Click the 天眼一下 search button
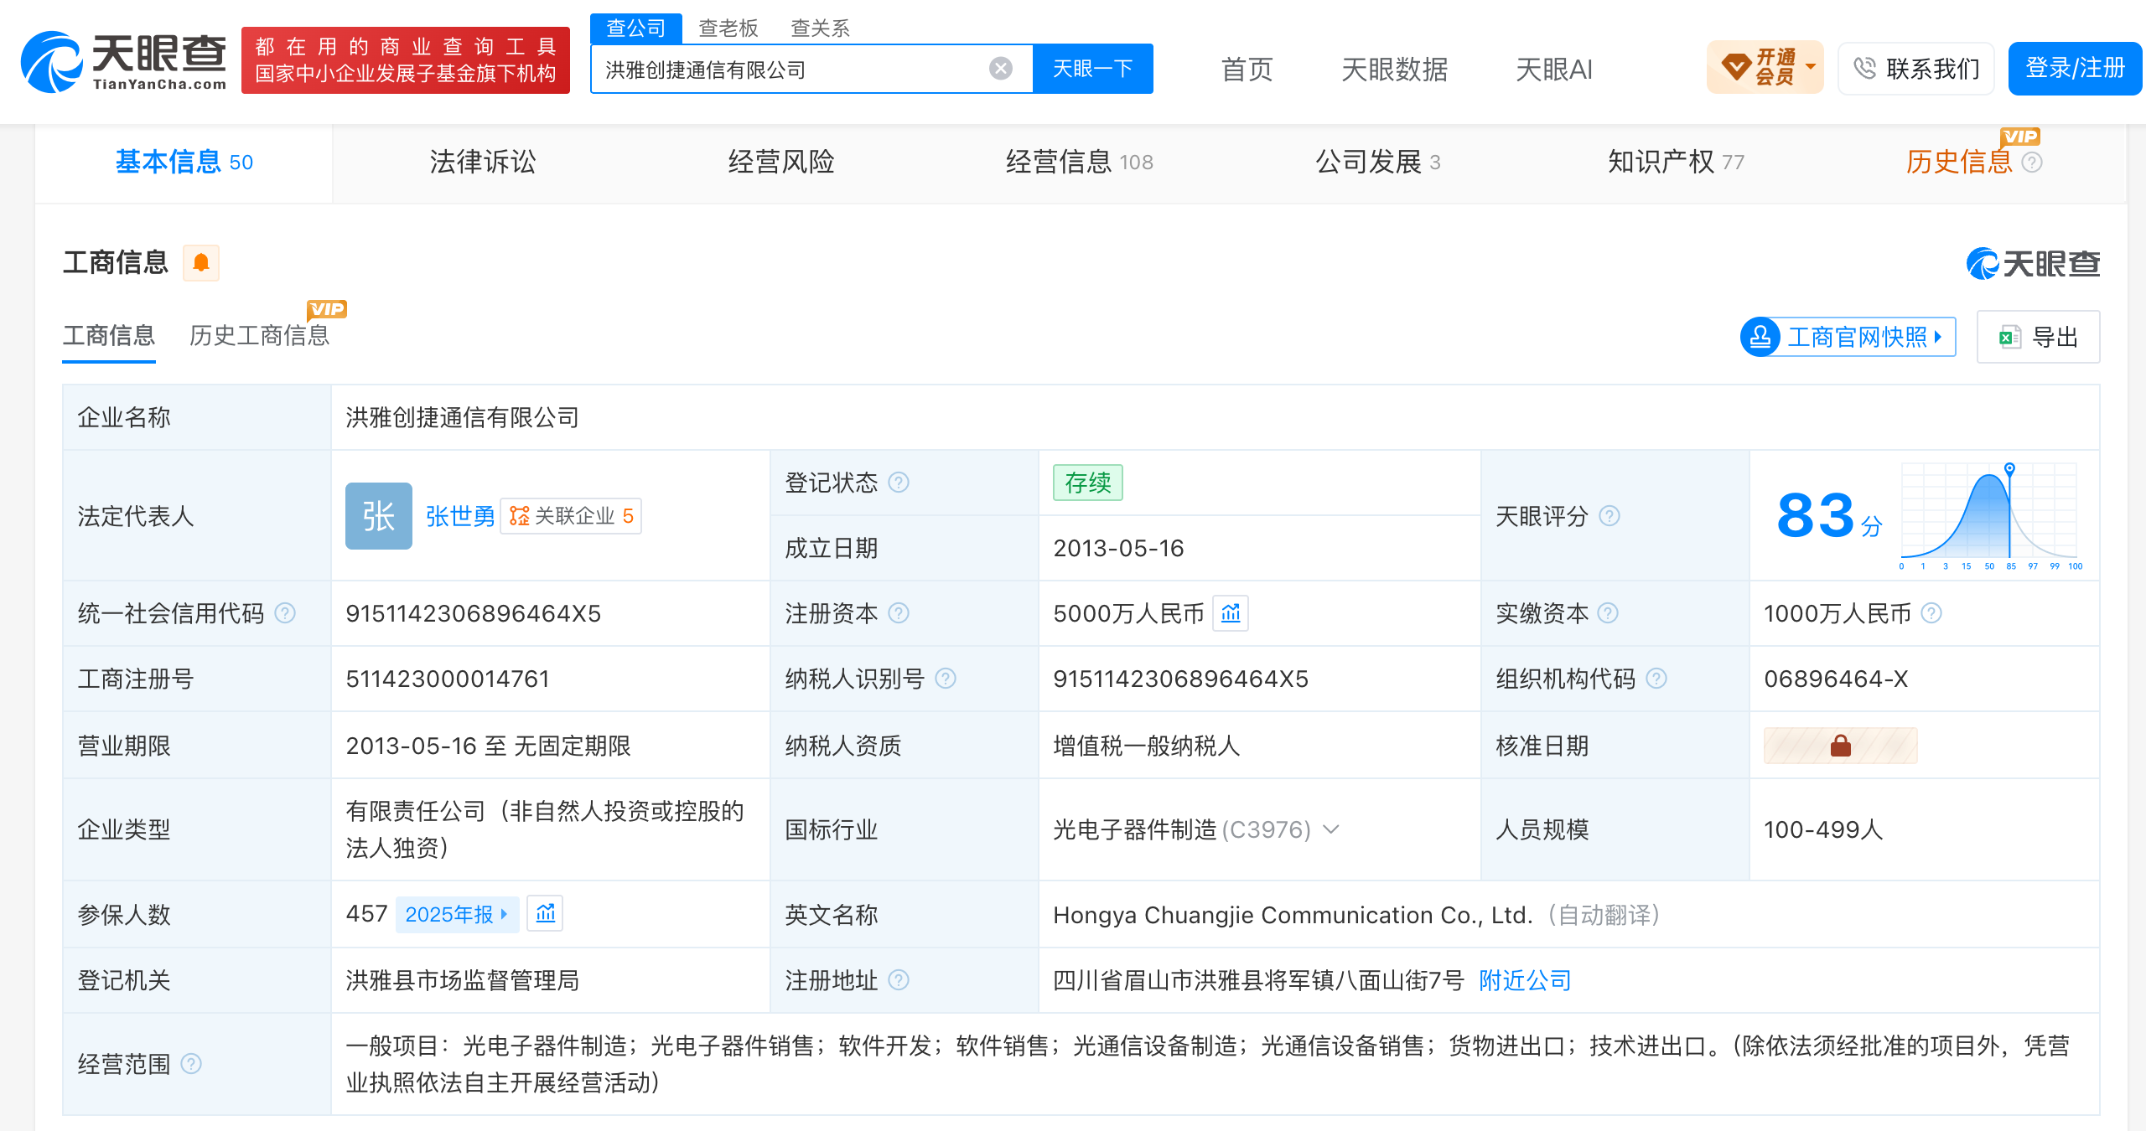 pos(1093,69)
